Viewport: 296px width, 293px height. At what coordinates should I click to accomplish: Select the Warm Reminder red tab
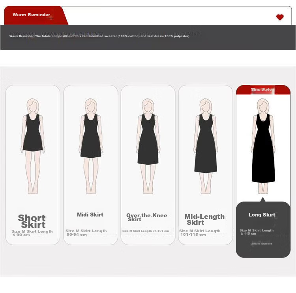point(36,15)
